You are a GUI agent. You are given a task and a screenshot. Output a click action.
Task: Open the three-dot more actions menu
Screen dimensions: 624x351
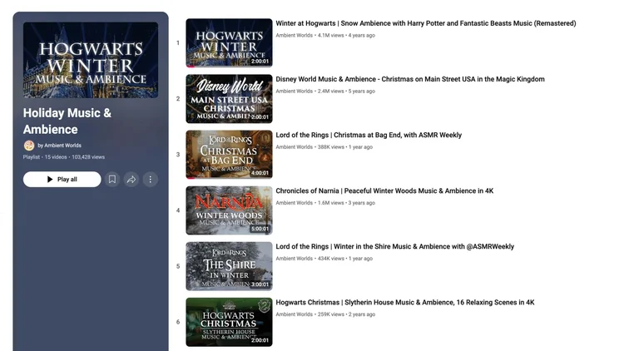pos(151,180)
